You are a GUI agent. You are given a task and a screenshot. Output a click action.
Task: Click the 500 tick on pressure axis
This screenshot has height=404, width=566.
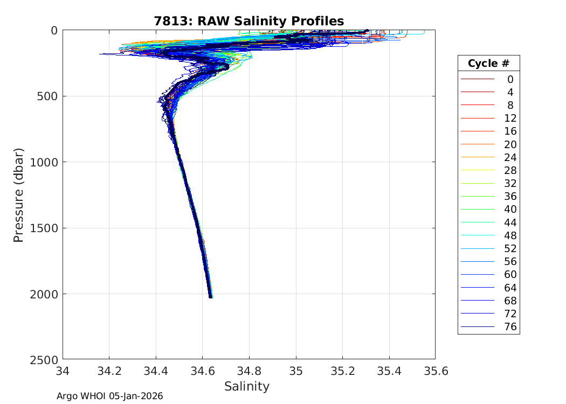tap(49, 96)
